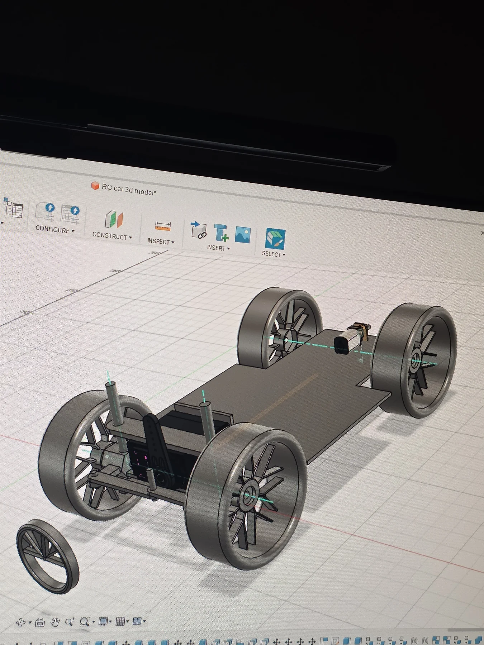Open the Viewports dropdown arrow
The width and height of the screenshot is (484, 645).
point(144,621)
